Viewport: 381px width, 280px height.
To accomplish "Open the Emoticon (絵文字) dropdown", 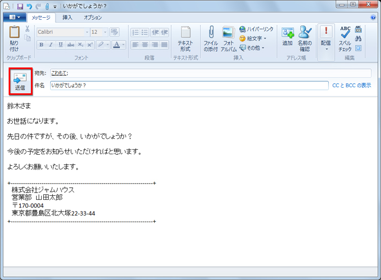I will [x=252, y=39].
